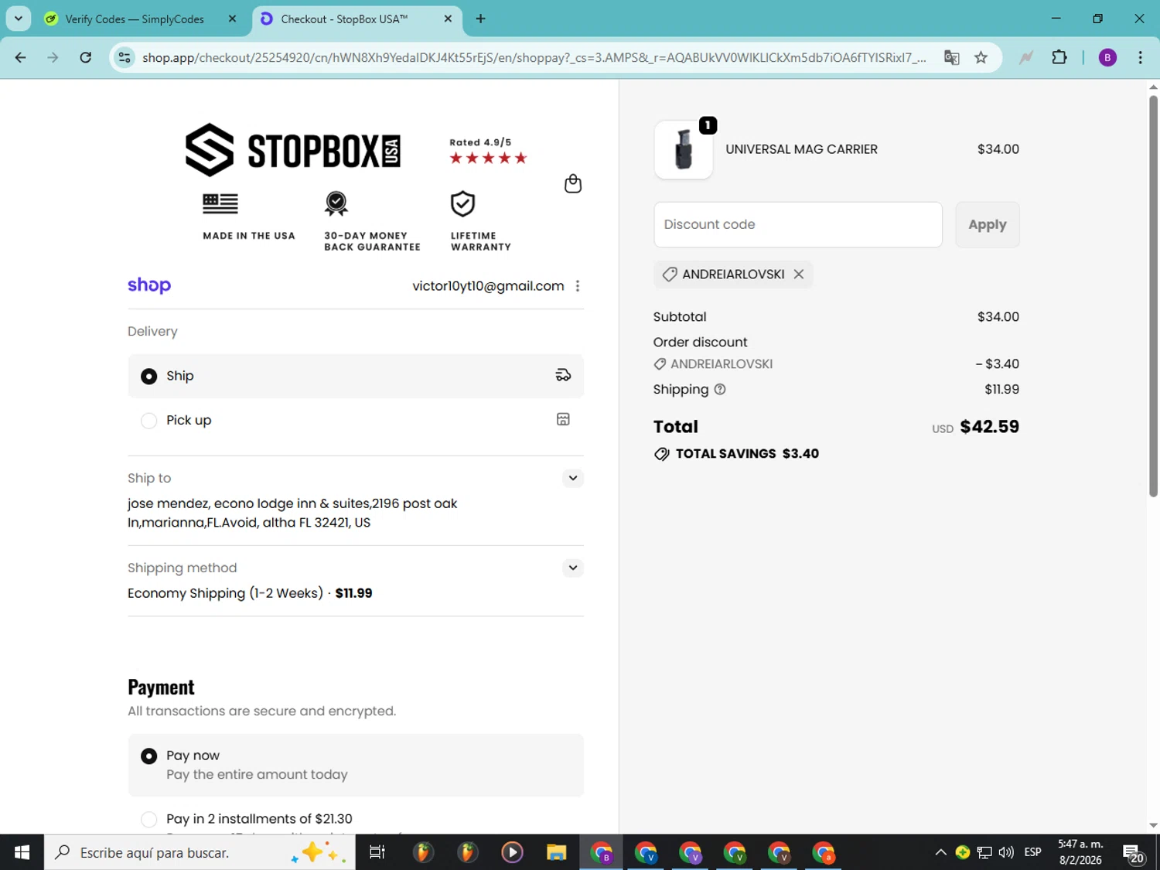
Task: Open the browser extensions puzzle icon
Action: pyautogui.click(x=1059, y=57)
